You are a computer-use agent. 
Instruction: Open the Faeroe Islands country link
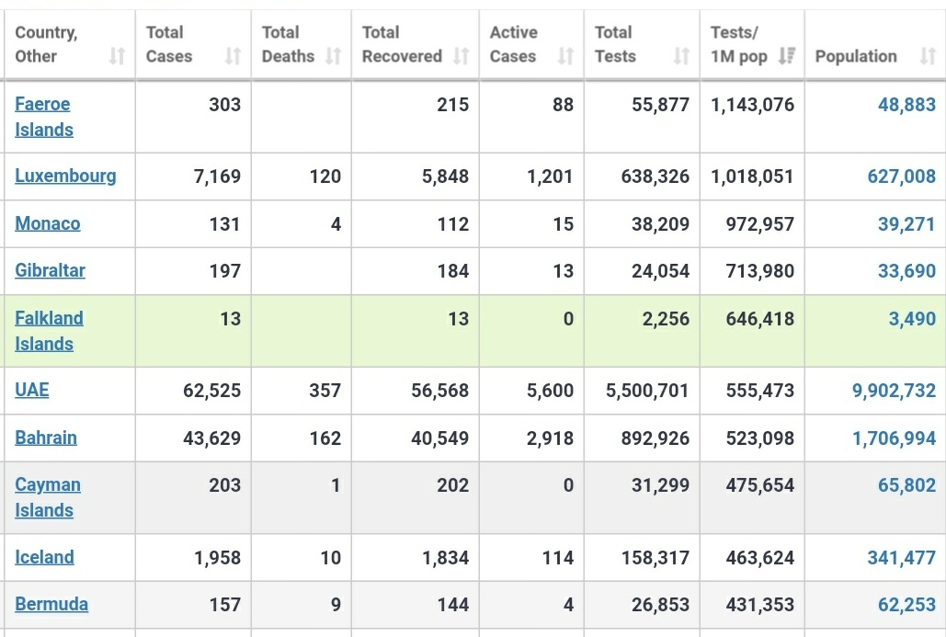(x=44, y=117)
